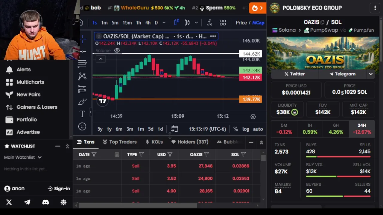Open the Txns tab
This screenshot has height=215, width=383.
click(86, 142)
